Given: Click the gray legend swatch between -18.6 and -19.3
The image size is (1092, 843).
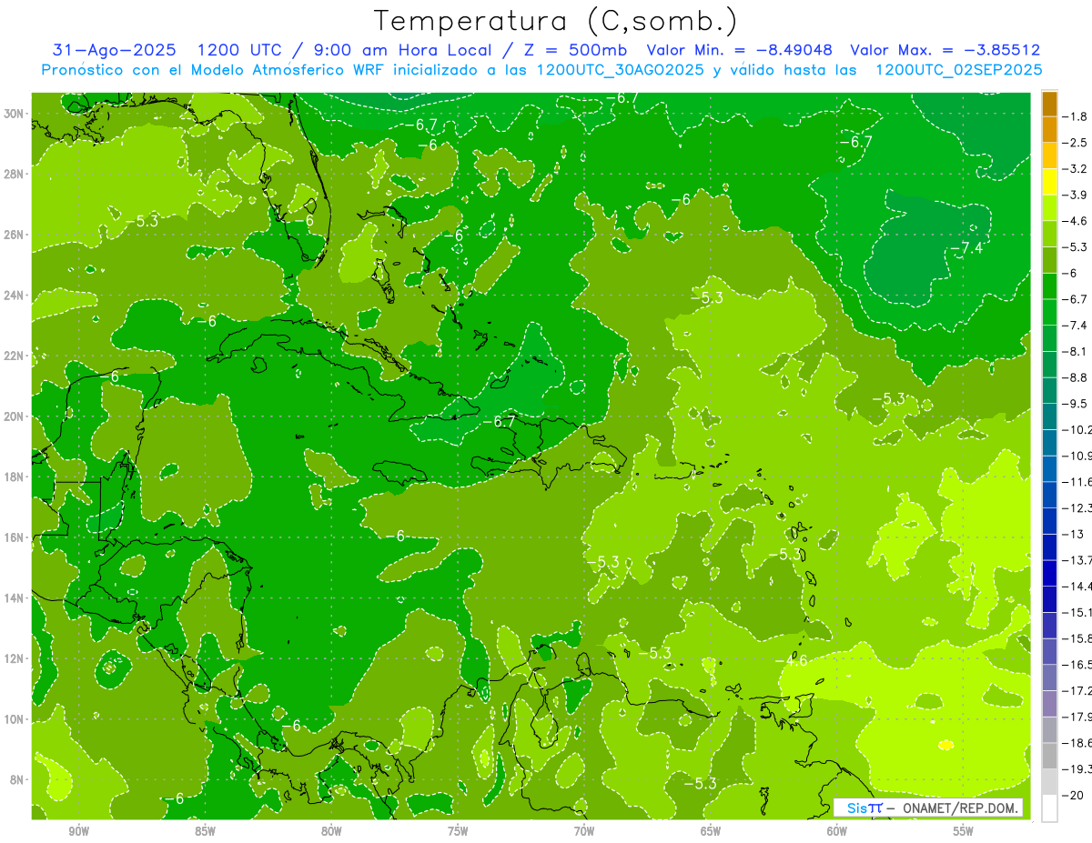Looking at the screenshot, I should click(x=1049, y=757).
